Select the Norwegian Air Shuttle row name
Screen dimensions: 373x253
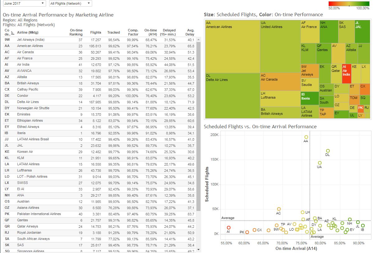(x=33, y=108)
